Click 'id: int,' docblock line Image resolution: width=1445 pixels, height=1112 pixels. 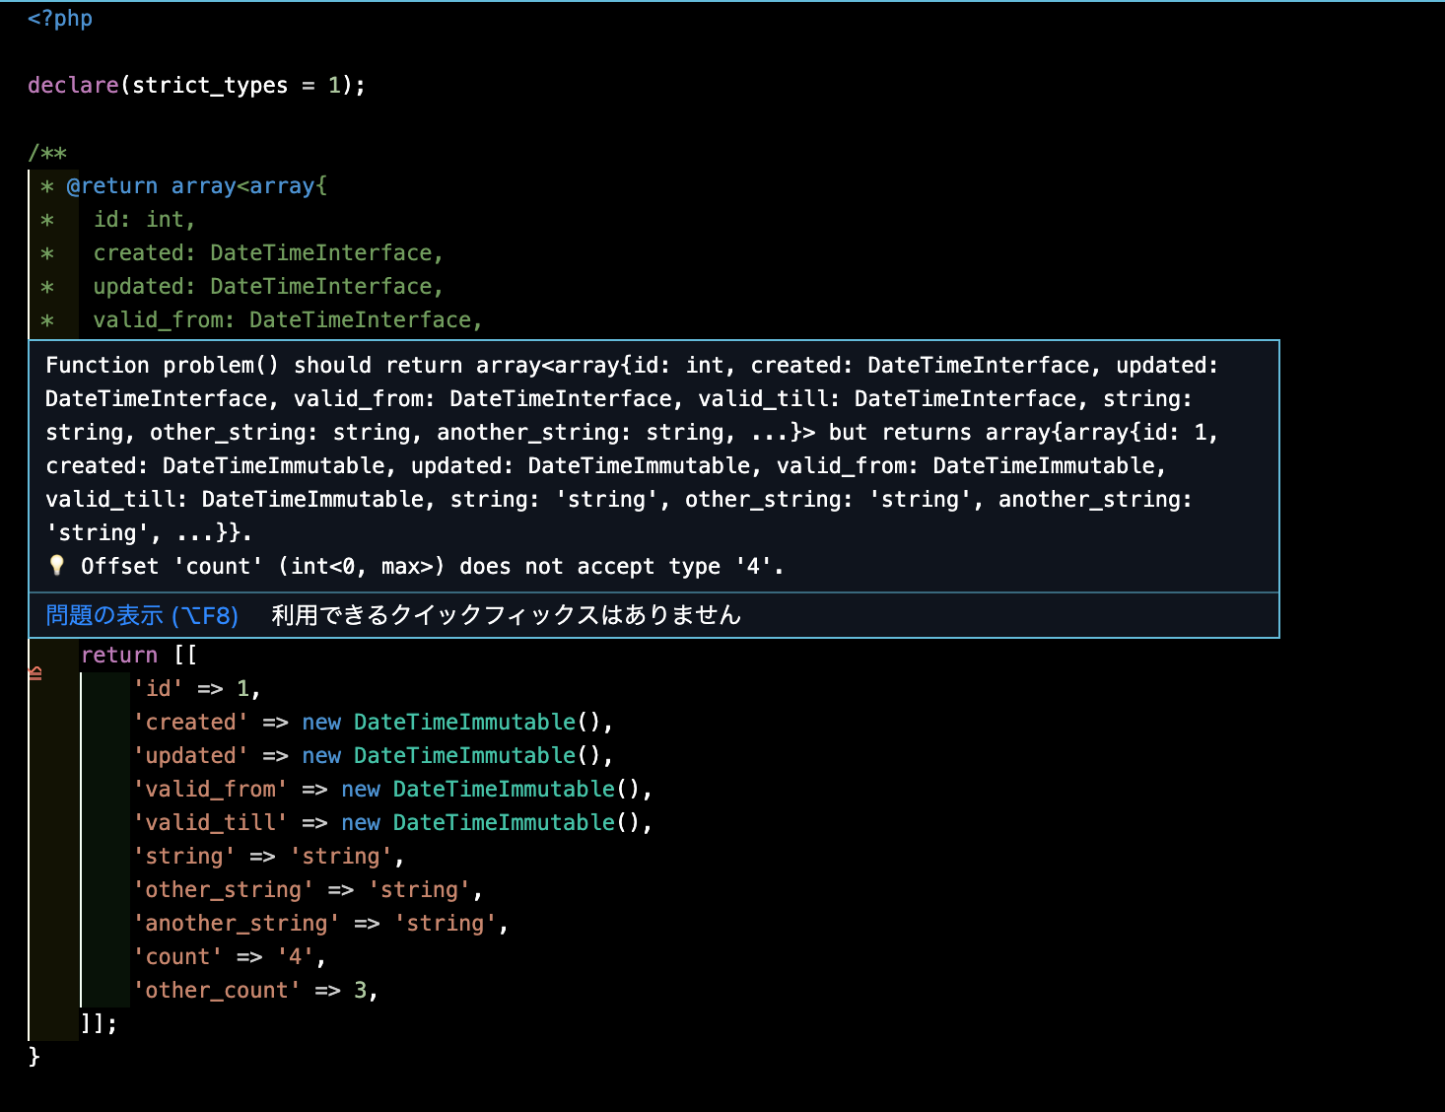(x=144, y=220)
